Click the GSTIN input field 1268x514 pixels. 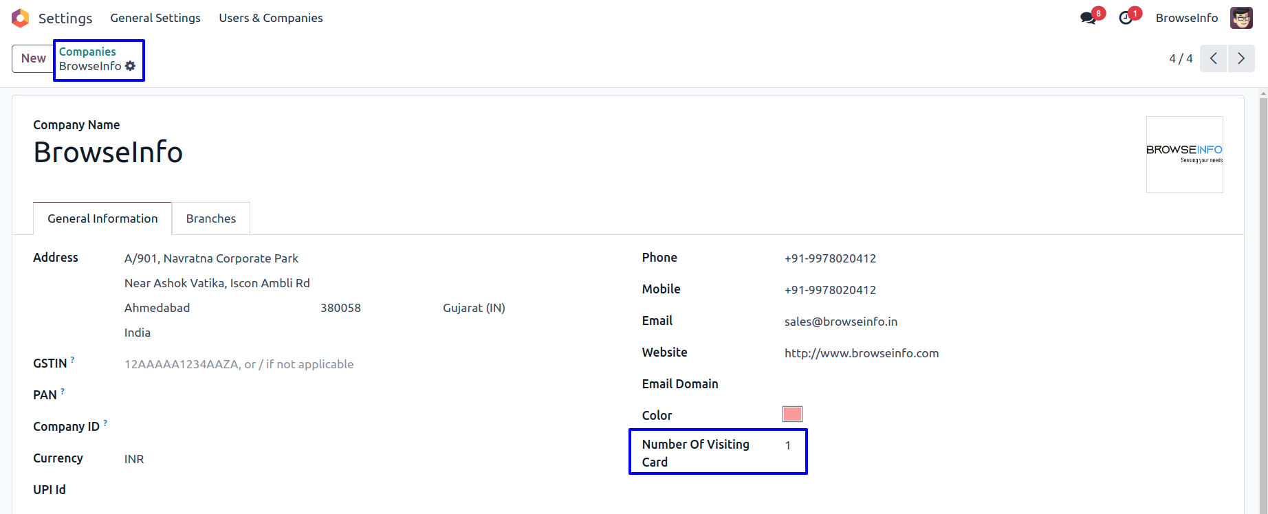click(239, 364)
